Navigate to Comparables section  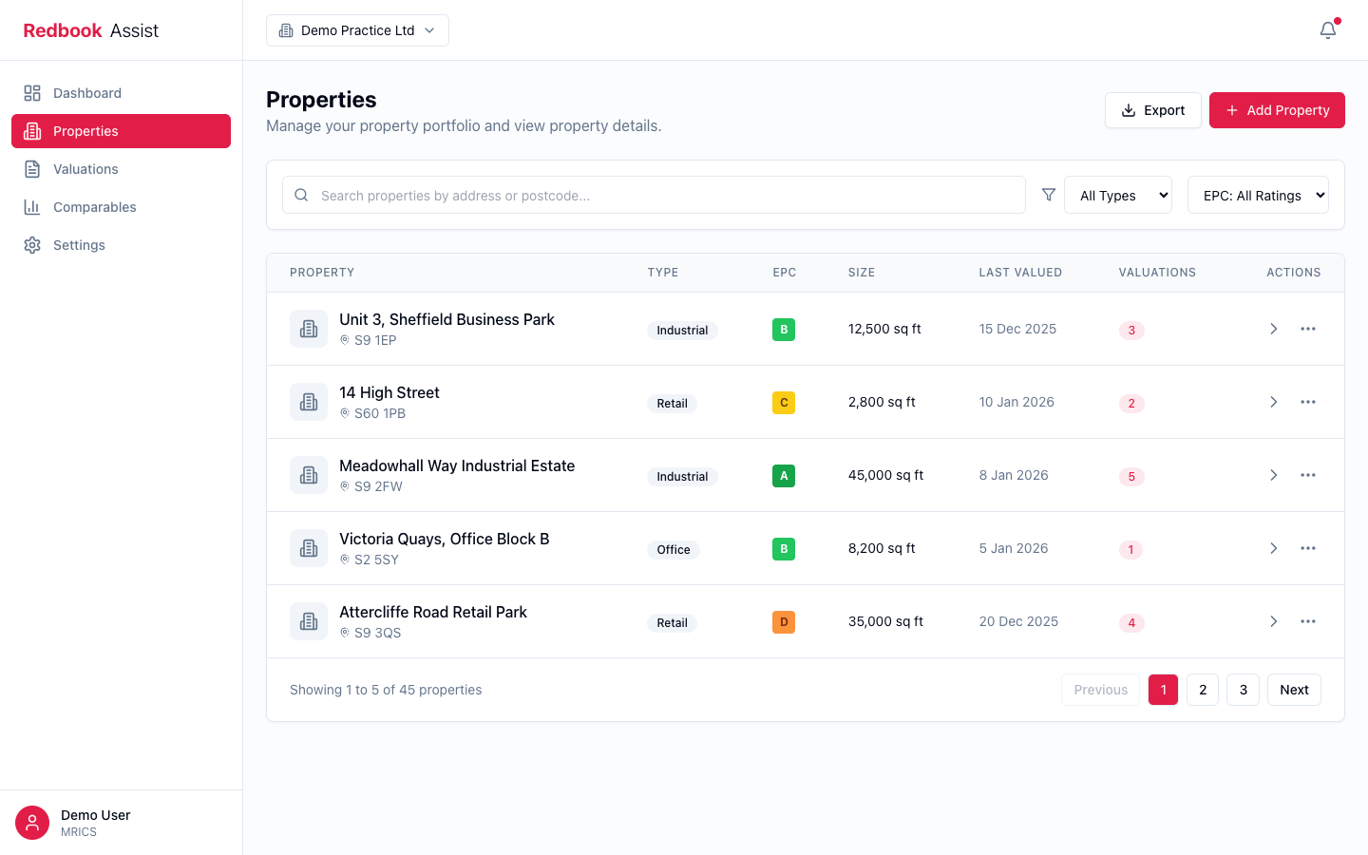94,207
